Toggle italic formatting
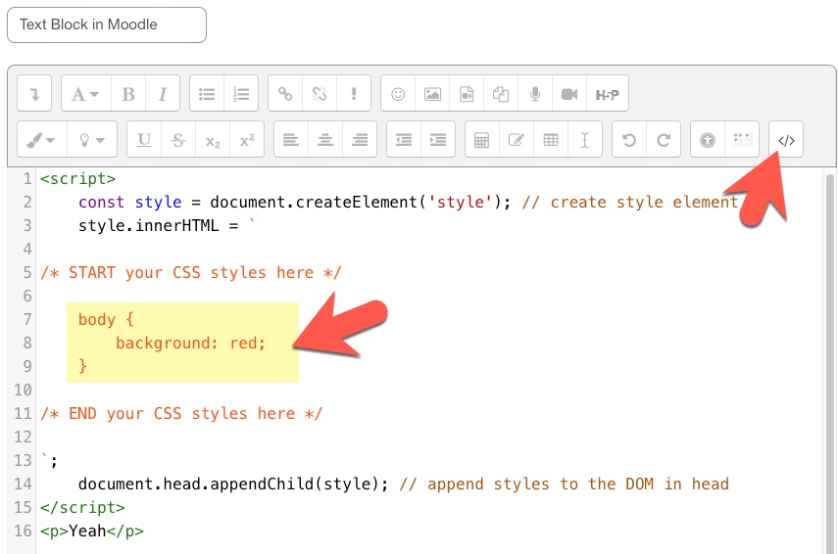The width and height of the screenshot is (838, 554). tap(163, 94)
